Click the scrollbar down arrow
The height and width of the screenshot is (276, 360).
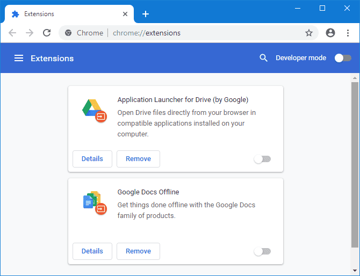[355, 271]
